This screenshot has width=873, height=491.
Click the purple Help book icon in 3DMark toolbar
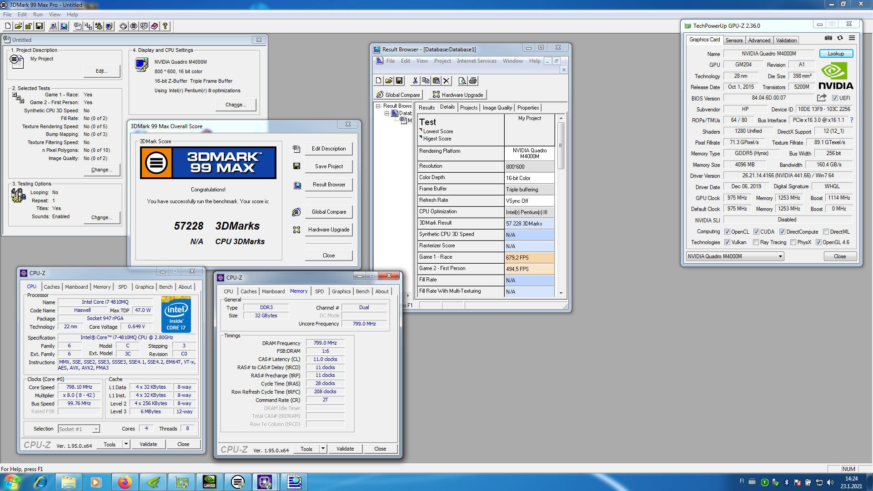(x=155, y=26)
